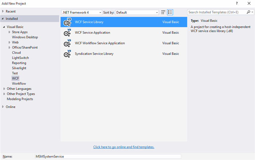Select the Recent category label
The image size is (255, 160).
point(11,11)
